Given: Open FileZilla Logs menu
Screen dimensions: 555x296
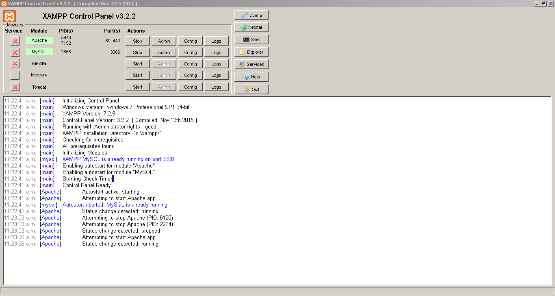Looking at the screenshot, I should click(216, 64).
